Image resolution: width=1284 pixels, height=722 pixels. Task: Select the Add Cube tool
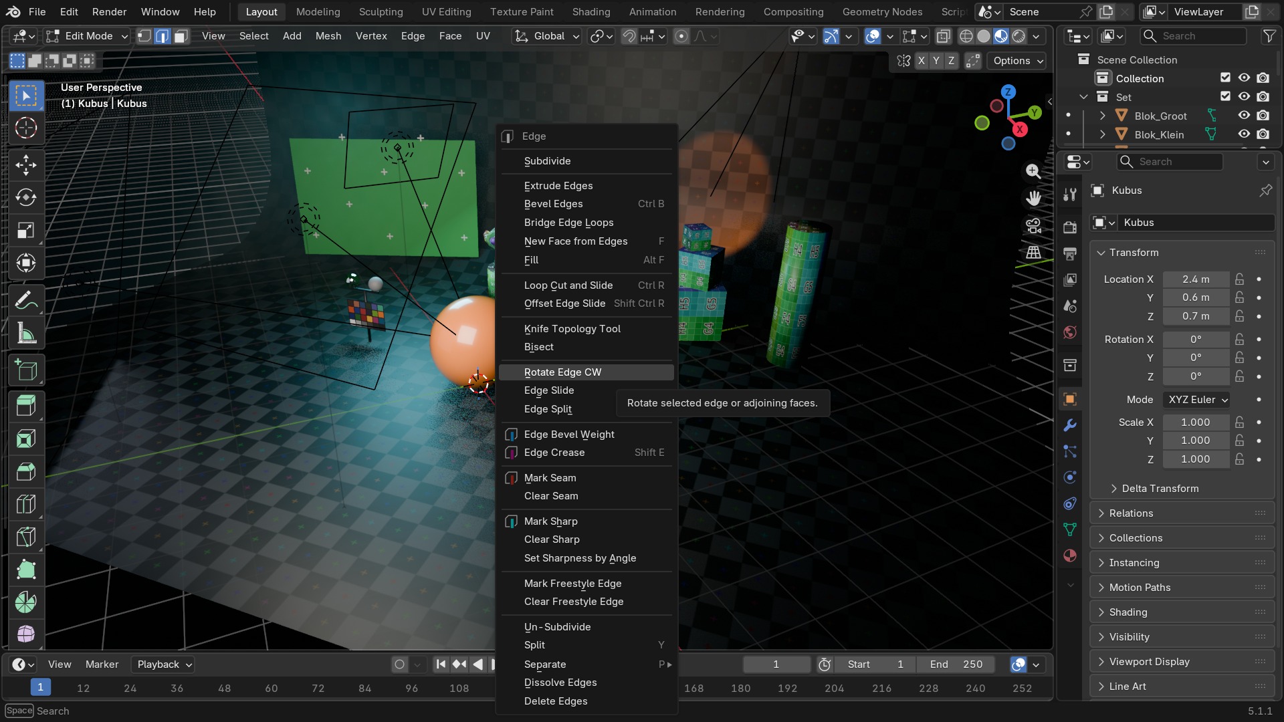point(26,370)
